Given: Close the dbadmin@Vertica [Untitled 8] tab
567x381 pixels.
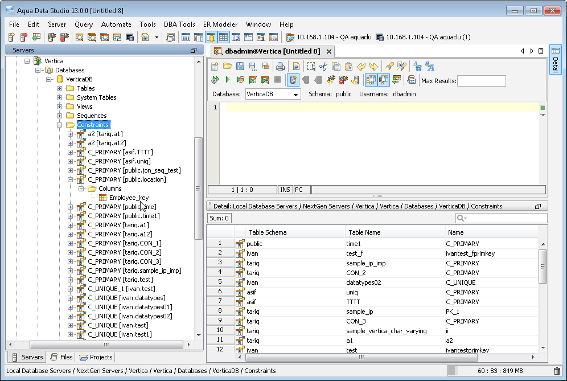Looking at the screenshot, I should pyautogui.click(x=329, y=51).
